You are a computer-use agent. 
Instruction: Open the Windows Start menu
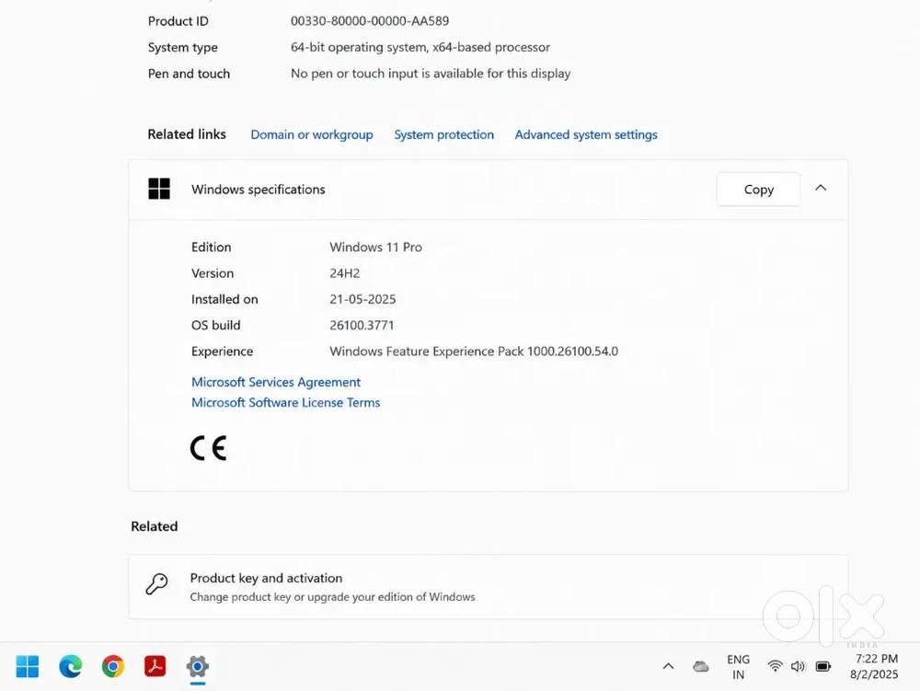tap(28, 666)
